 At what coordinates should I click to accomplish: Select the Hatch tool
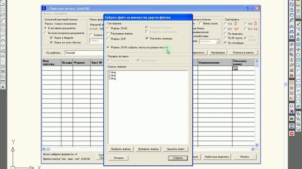[x=3, y=67]
